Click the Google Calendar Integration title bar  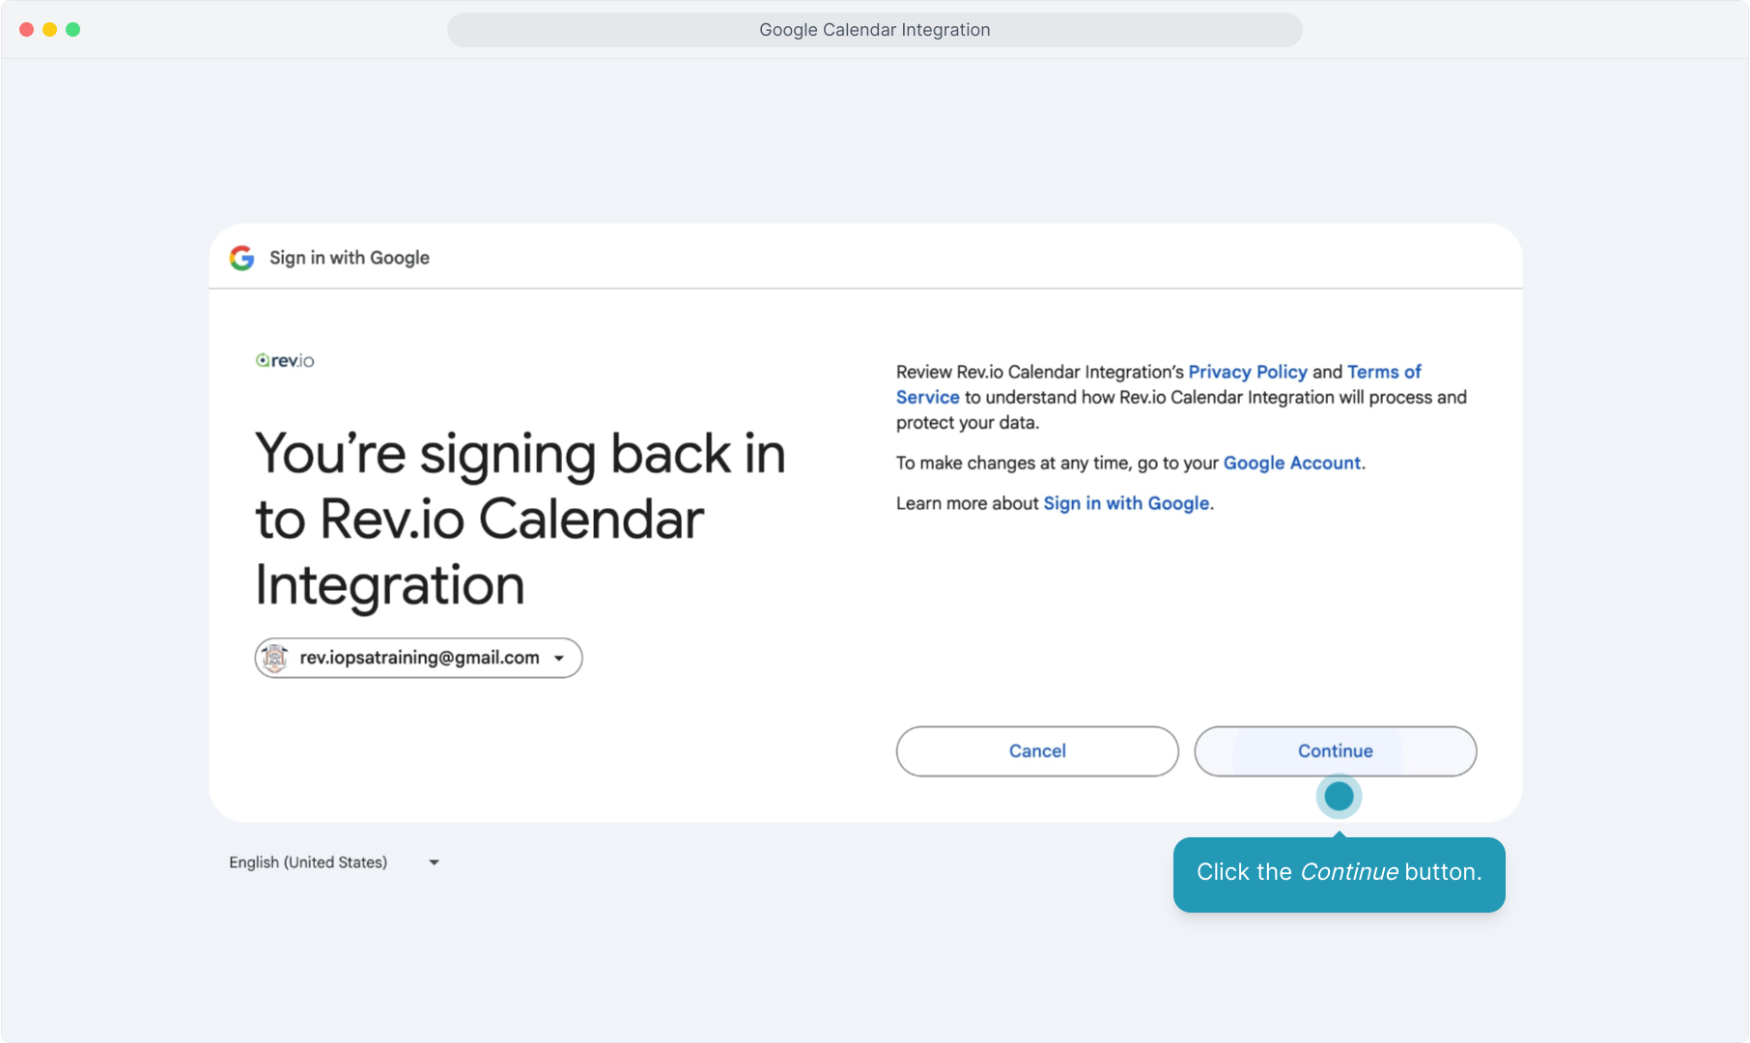pos(874,30)
